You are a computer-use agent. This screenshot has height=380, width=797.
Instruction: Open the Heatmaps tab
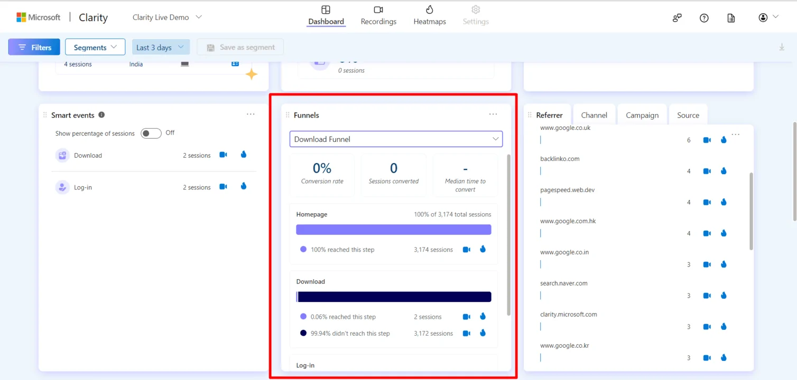point(430,15)
